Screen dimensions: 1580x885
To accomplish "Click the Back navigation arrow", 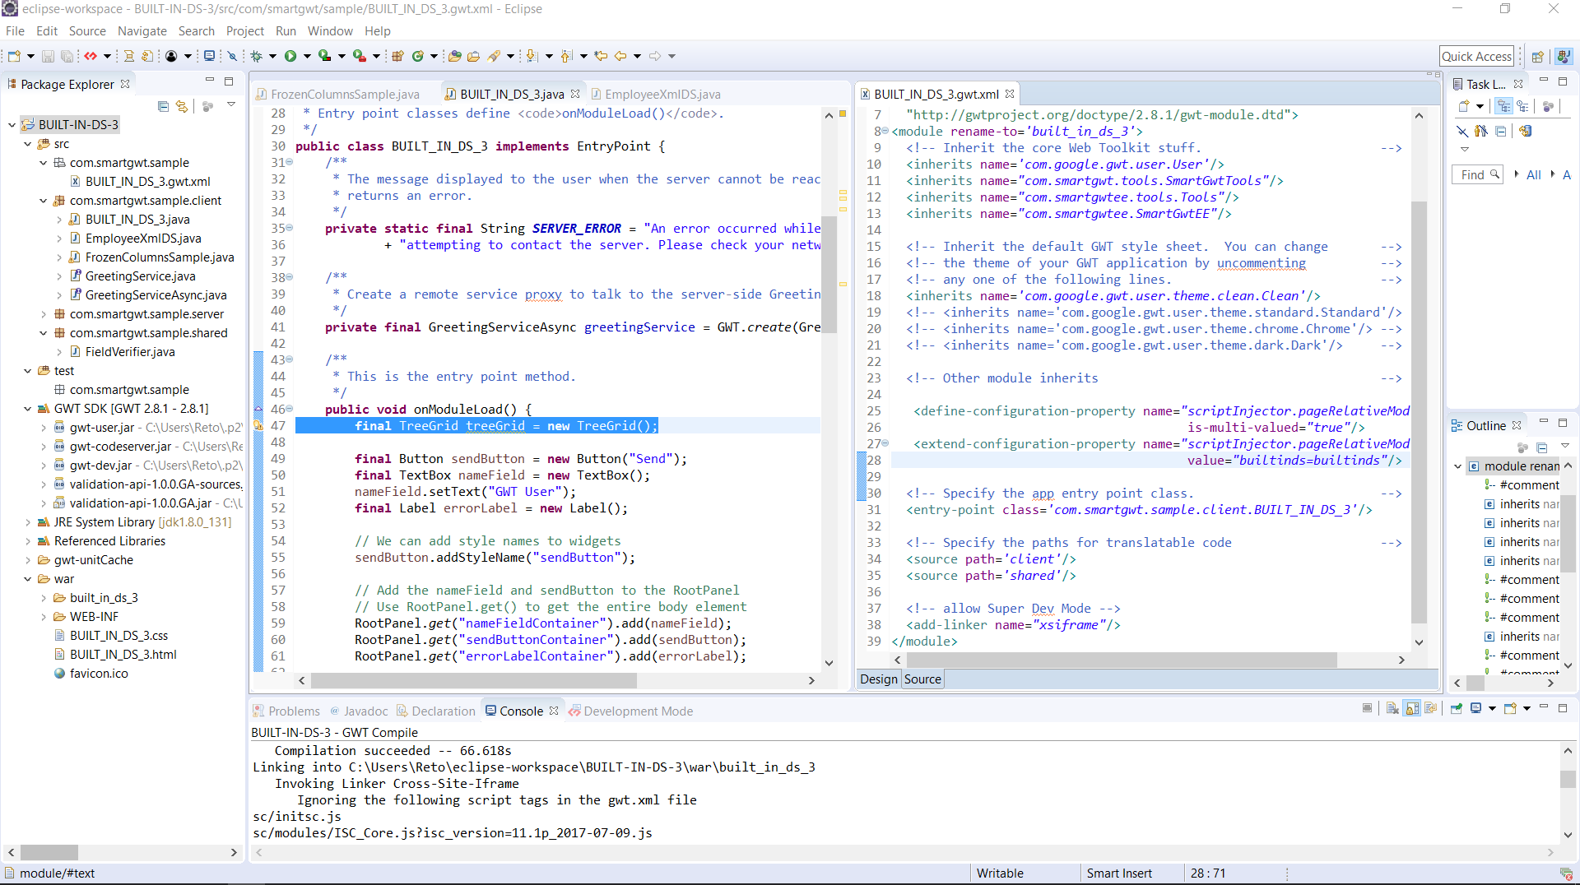I will tap(620, 56).
